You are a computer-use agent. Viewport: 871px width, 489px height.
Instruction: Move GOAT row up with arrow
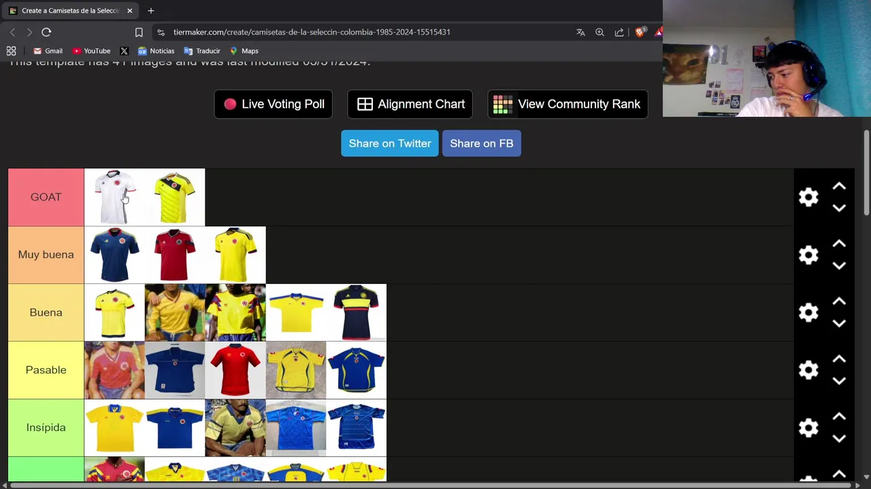(839, 186)
